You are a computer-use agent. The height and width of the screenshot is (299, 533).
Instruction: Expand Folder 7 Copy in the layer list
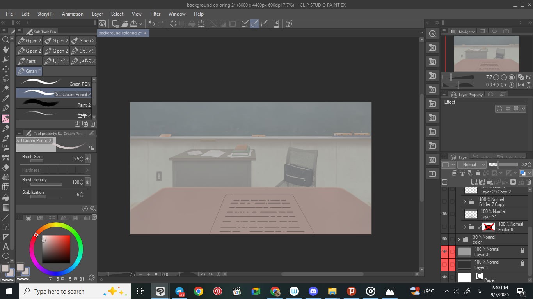(x=465, y=202)
